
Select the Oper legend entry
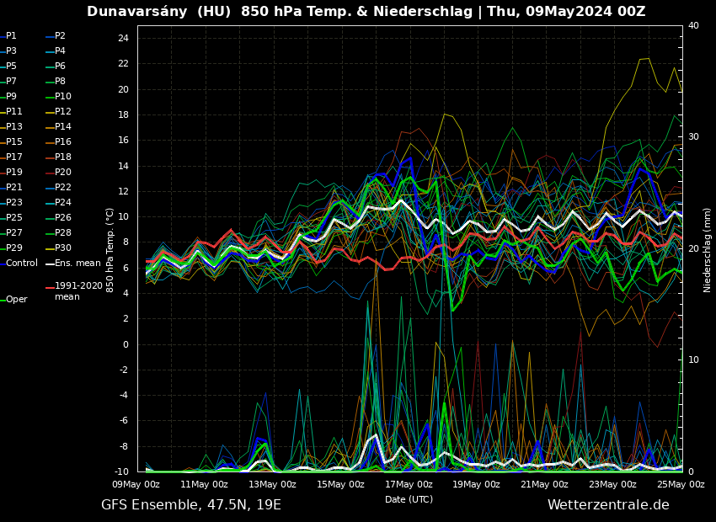click(16, 300)
